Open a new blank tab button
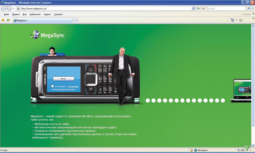 point(75,21)
